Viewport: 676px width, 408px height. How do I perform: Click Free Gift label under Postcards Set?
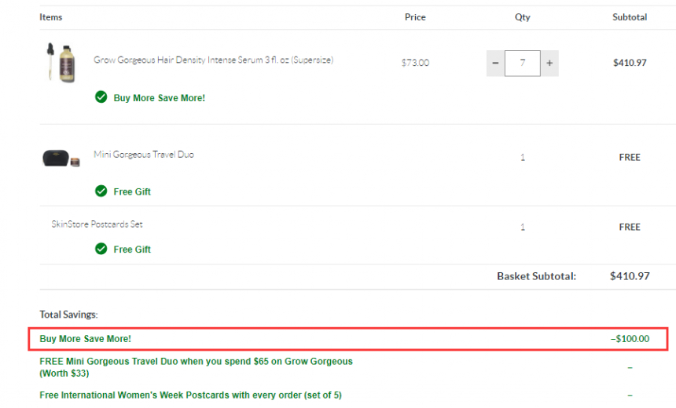132,250
